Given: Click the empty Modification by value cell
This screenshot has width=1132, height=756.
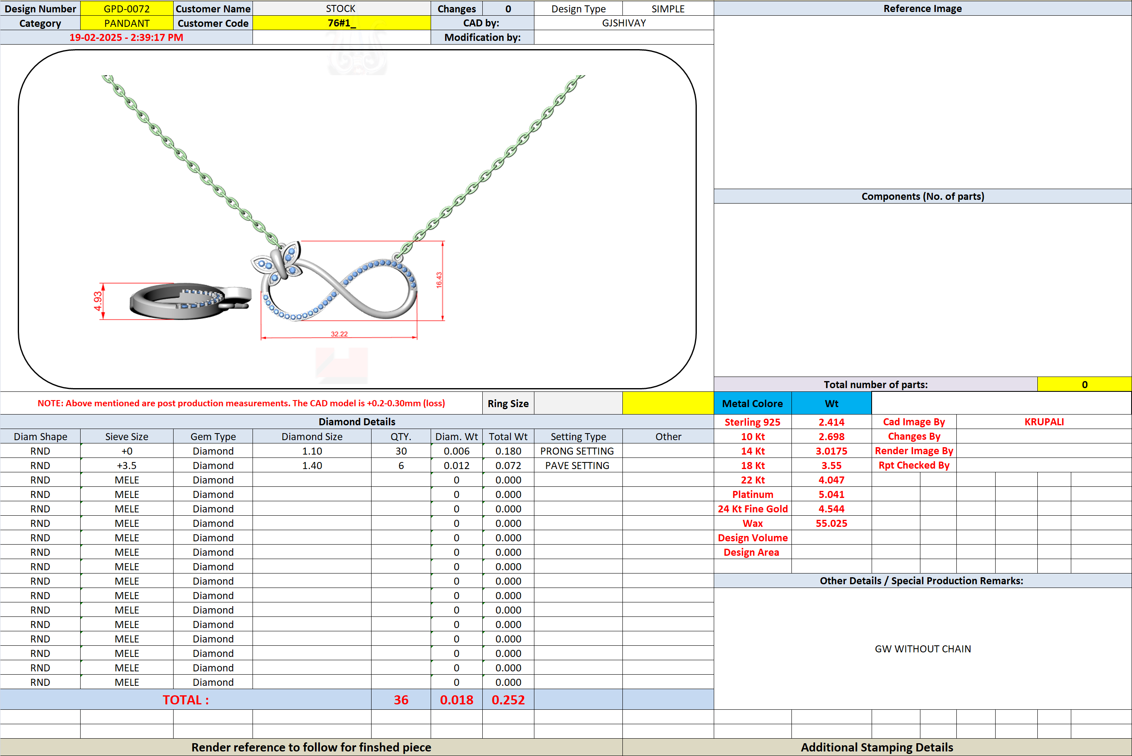Looking at the screenshot, I should coord(624,37).
